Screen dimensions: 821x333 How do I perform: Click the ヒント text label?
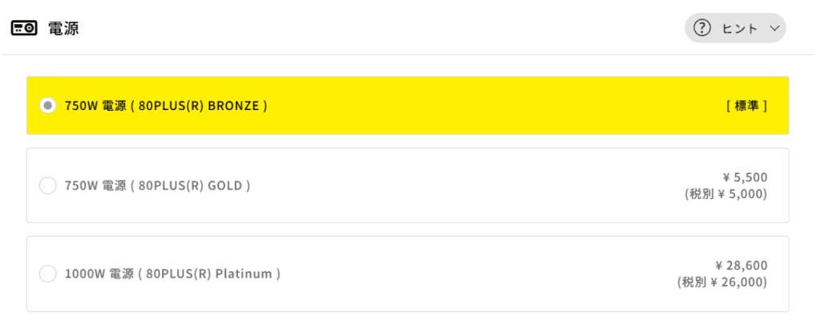[x=739, y=28]
